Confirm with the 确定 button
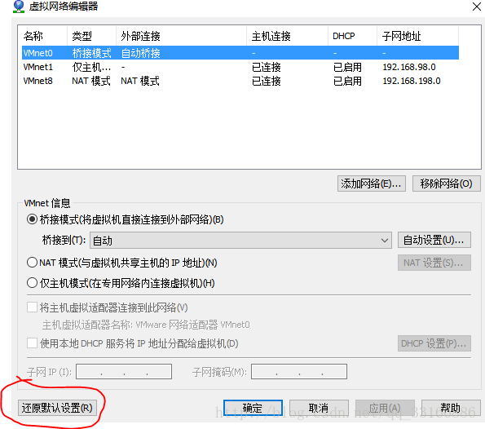Viewport: 485px width, 429px height. coord(253,408)
